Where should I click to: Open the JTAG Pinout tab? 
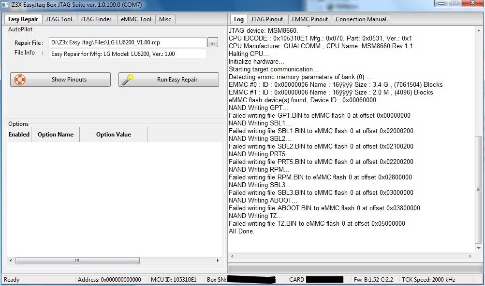(267, 19)
